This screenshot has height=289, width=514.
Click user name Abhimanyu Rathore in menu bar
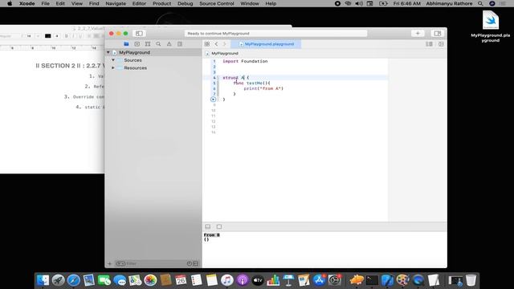click(x=449, y=3)
